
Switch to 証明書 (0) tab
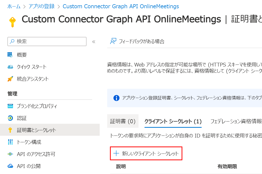pos(123,121)
